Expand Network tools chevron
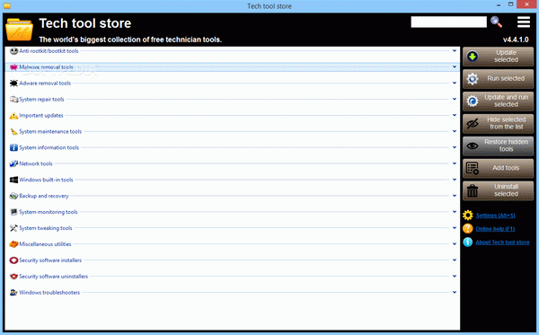 tap(455, 163)
